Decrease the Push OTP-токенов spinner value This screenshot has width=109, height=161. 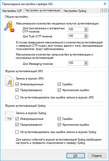[86, 37]
